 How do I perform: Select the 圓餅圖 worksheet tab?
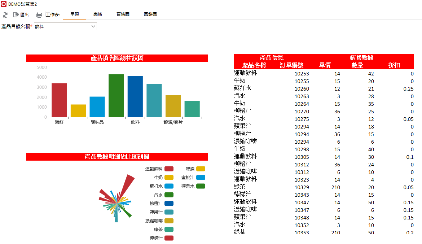tap(150, 14)
